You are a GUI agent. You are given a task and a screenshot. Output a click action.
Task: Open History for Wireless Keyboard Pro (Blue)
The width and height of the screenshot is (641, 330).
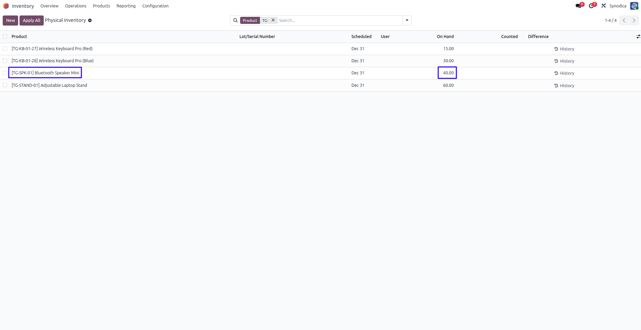click(564, 61)
